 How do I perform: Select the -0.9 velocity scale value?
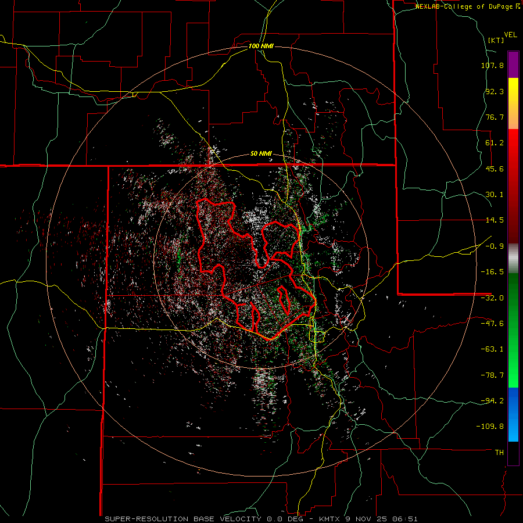pyautogui.click(x=495, y=246)
